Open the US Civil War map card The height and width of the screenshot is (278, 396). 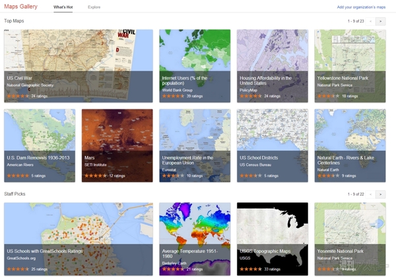point(79,66)
